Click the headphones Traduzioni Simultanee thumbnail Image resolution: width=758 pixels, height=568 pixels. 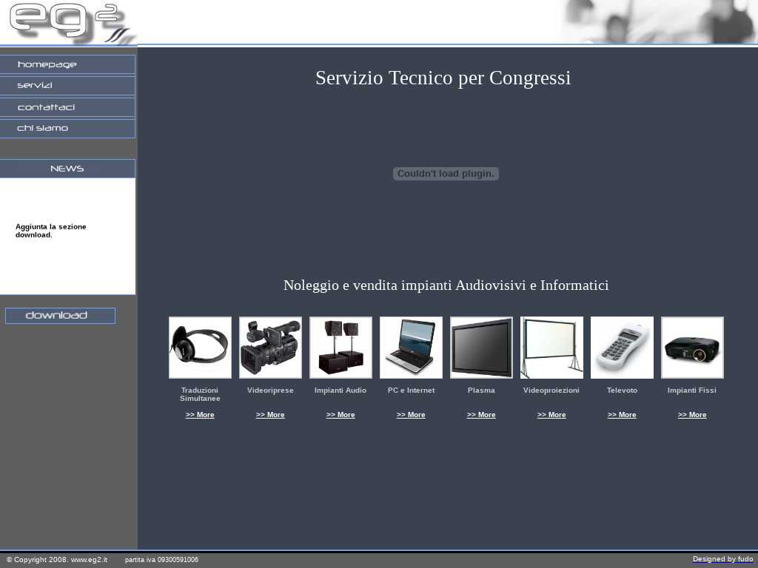coord(200,348)
